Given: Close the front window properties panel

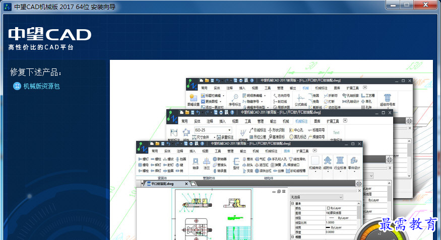Looking at the screenshot, I should [359, 191].
